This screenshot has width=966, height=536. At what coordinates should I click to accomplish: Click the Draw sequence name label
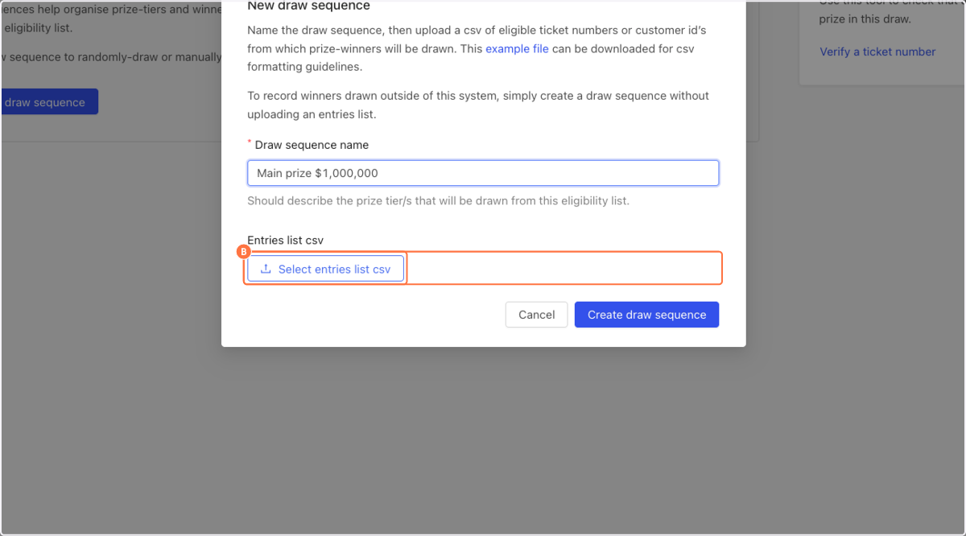click(x=312, y=145)
